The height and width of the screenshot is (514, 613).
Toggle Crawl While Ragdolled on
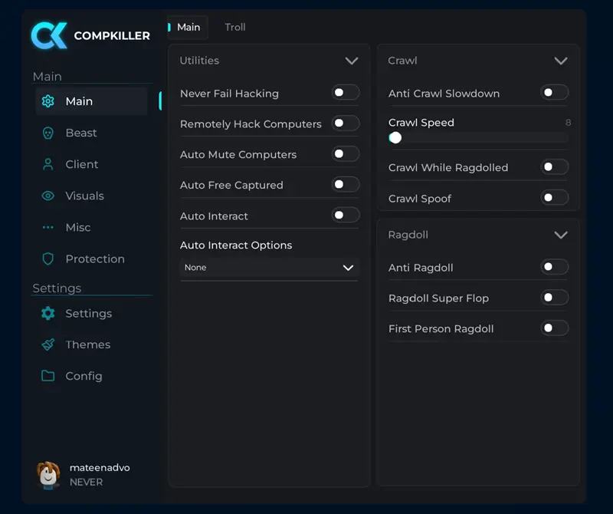(x=554, y=167)
